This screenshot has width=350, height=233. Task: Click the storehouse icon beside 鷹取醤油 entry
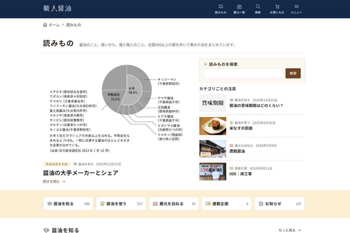pyautogui.click(x=231, y=146)
